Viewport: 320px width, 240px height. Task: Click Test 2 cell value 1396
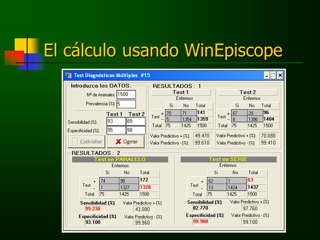coord(255,119)
